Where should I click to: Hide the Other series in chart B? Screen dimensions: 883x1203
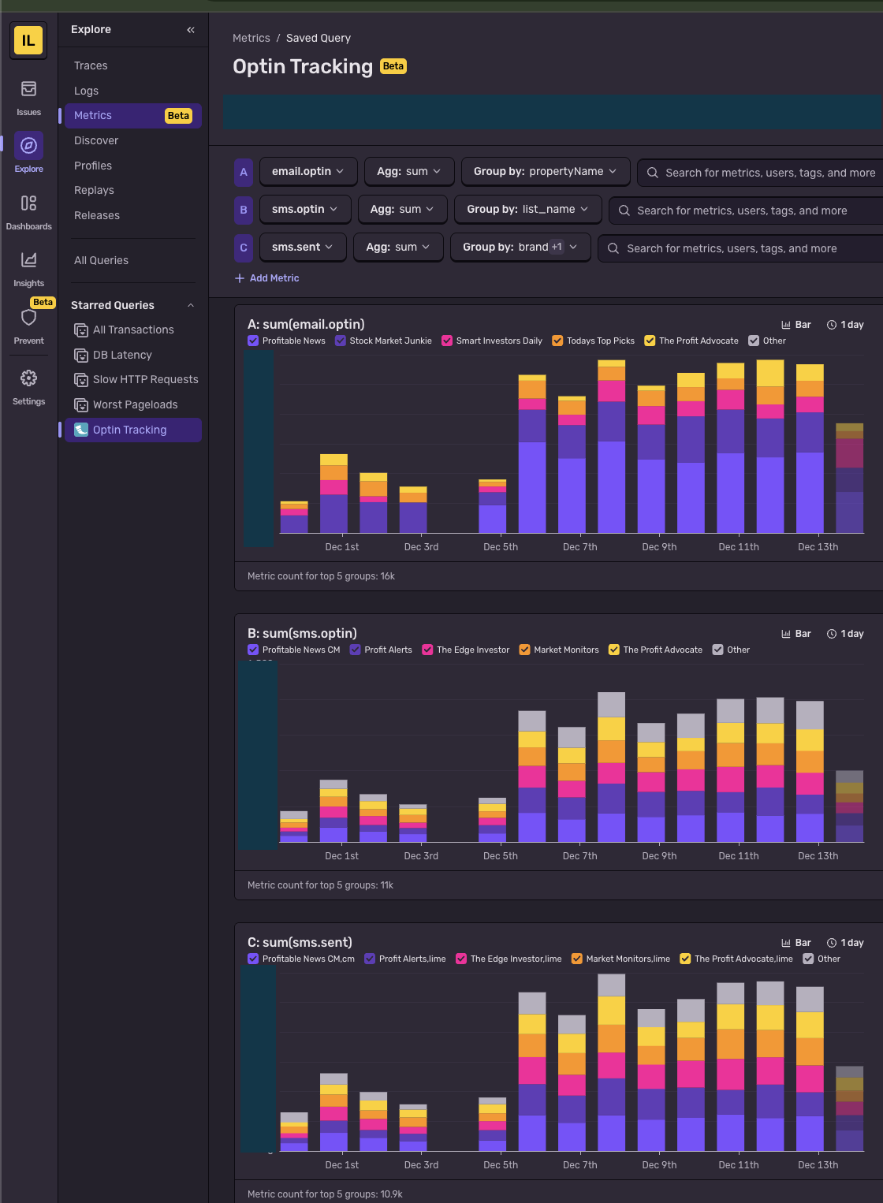717,650
